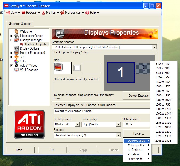
Task: Click the Force button
Action: (x=136, y=133)
